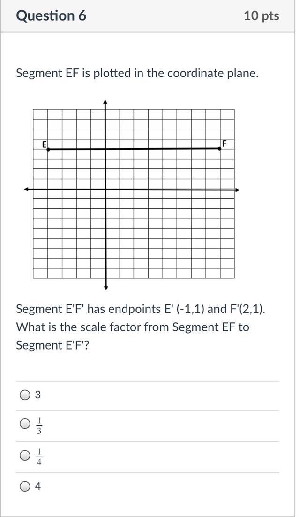Screen dimensions: 299x517
Task: Click the origin where the axes intersect
Action: [x=106, y=190]
